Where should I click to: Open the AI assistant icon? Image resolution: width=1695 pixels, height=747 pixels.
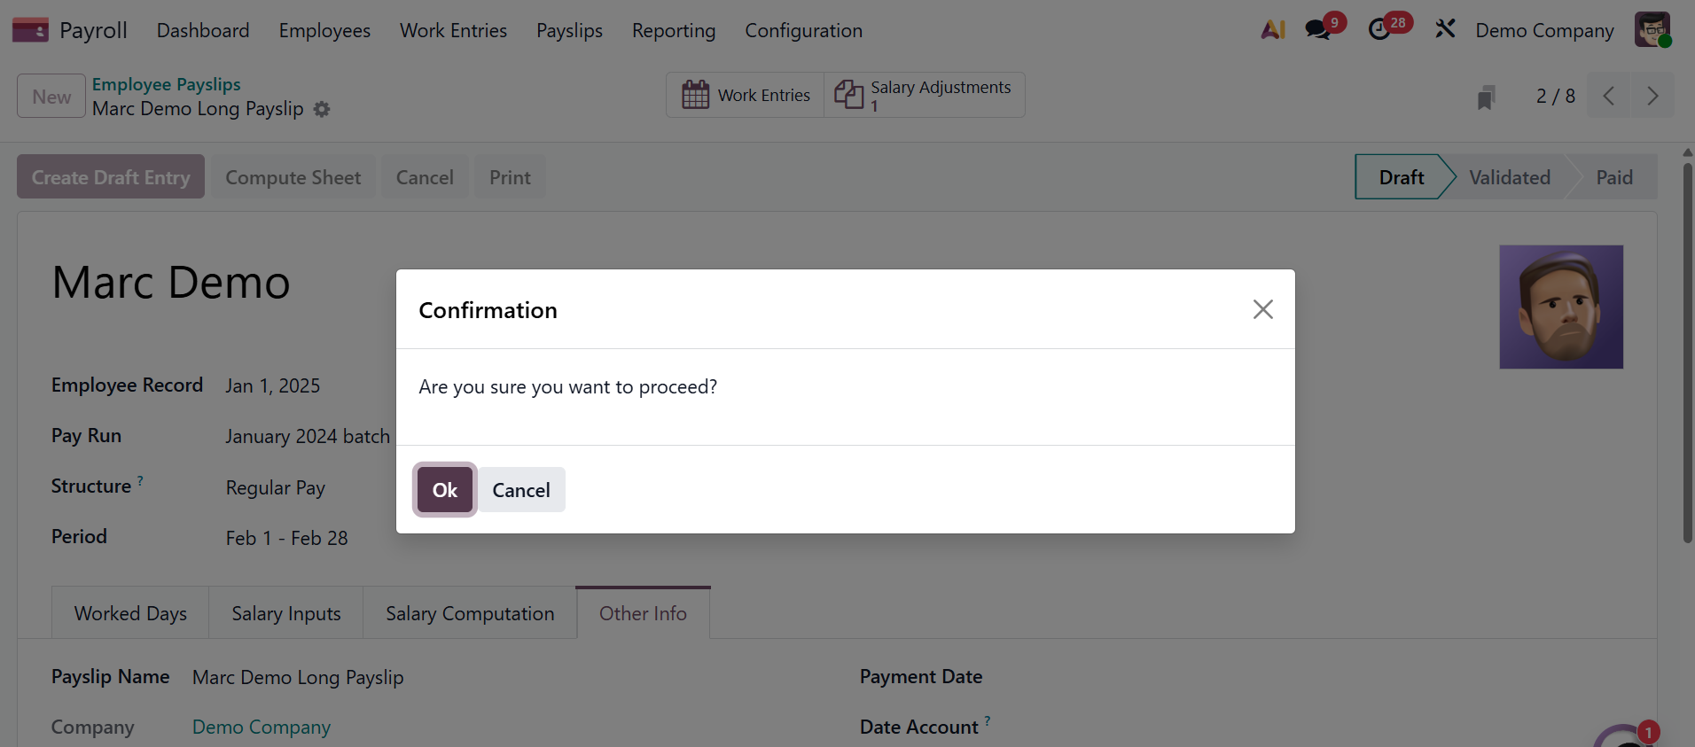tap(1273, 30)
